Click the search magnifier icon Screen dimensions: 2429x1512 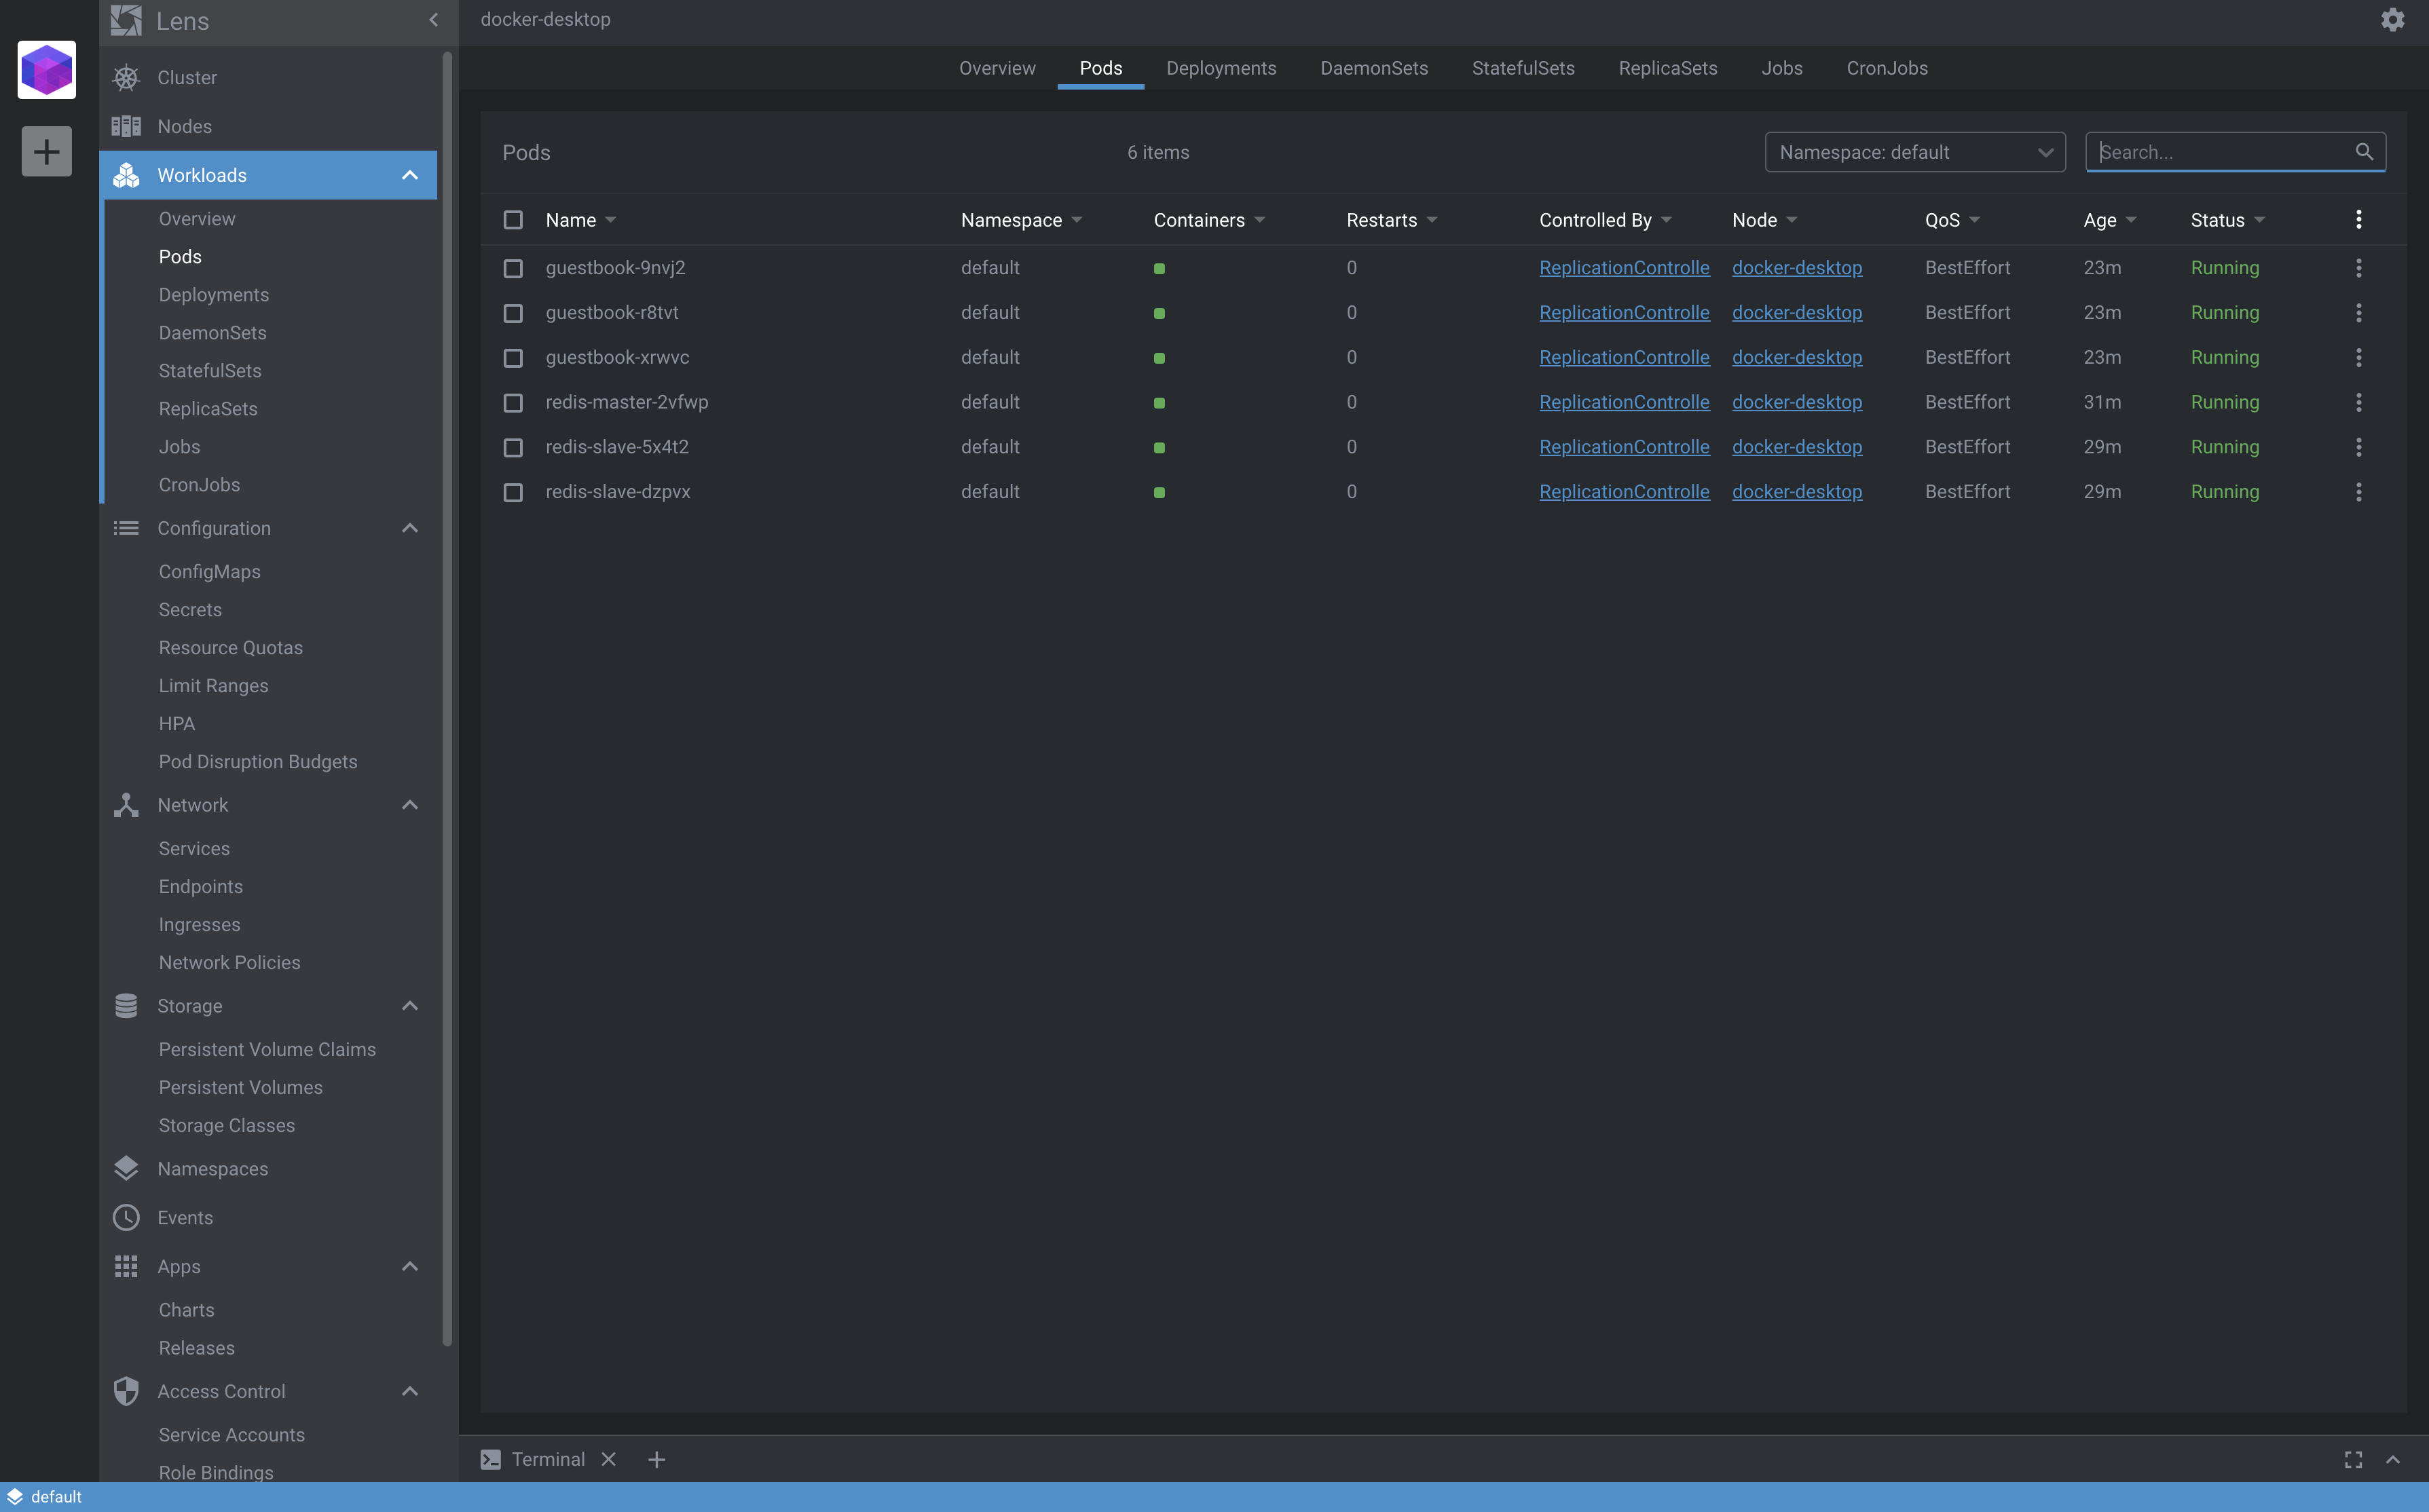2364,152
